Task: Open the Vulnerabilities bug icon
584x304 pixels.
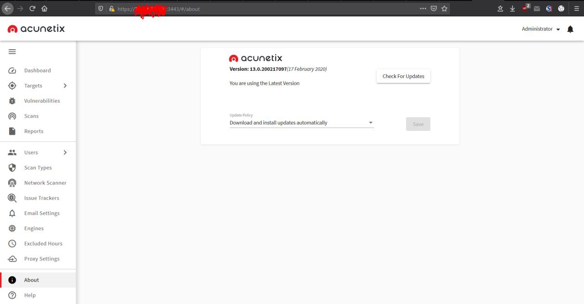Action: point(12,101)
